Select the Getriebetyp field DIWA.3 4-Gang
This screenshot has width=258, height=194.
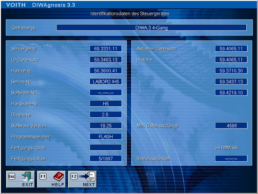[151, 28]
